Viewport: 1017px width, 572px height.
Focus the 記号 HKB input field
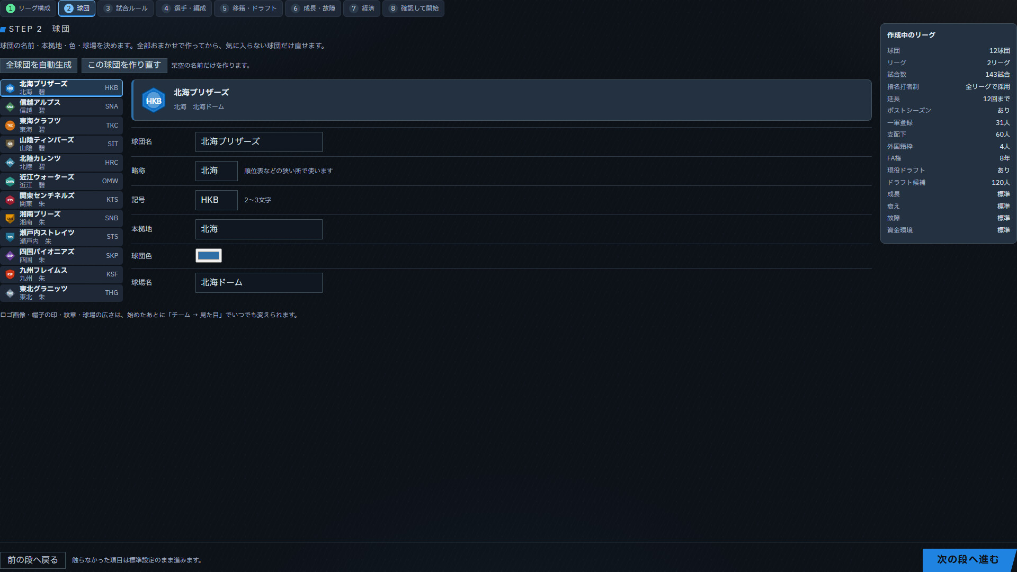click(217, 200)
